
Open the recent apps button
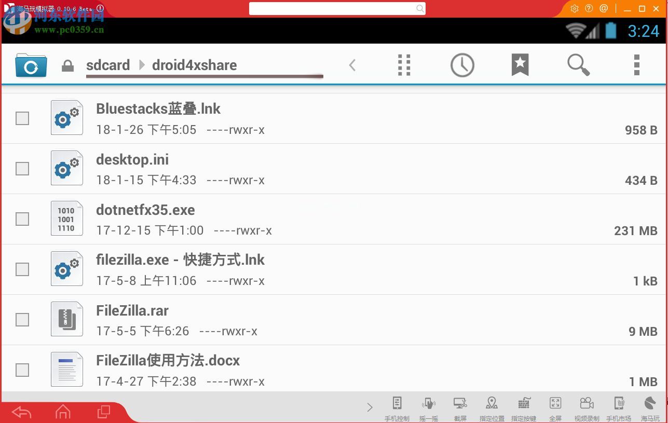pyautogui.click(x=104, y=412)
